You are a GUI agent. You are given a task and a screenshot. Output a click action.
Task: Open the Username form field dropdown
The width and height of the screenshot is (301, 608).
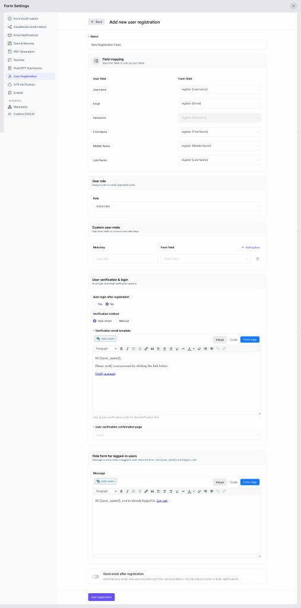pyautogui.click(x=220, y=89)
